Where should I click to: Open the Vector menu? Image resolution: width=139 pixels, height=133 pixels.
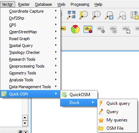click(x=8, y=4)
